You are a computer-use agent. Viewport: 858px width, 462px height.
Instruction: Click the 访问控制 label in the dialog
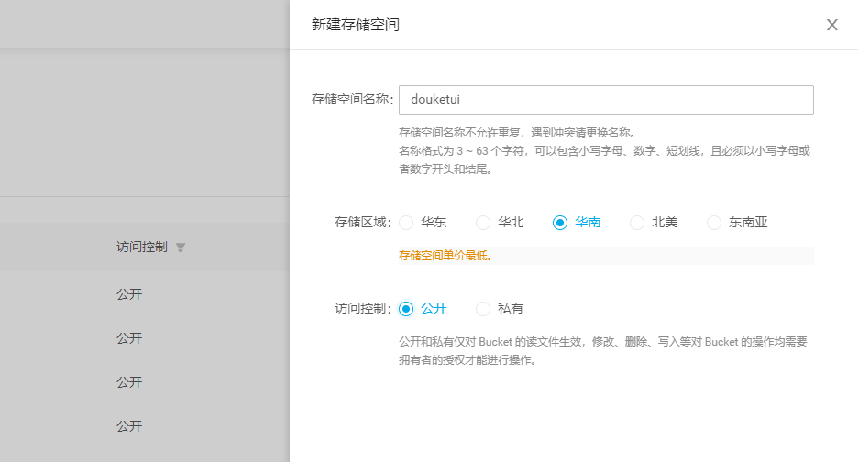coord(363,309)
